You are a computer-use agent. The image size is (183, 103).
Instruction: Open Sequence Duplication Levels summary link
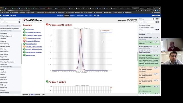pyautogui.click(x=34, y=49)
